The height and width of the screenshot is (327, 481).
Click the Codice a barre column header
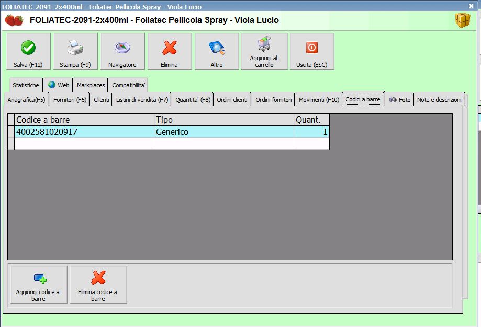(x=84, y=120)
